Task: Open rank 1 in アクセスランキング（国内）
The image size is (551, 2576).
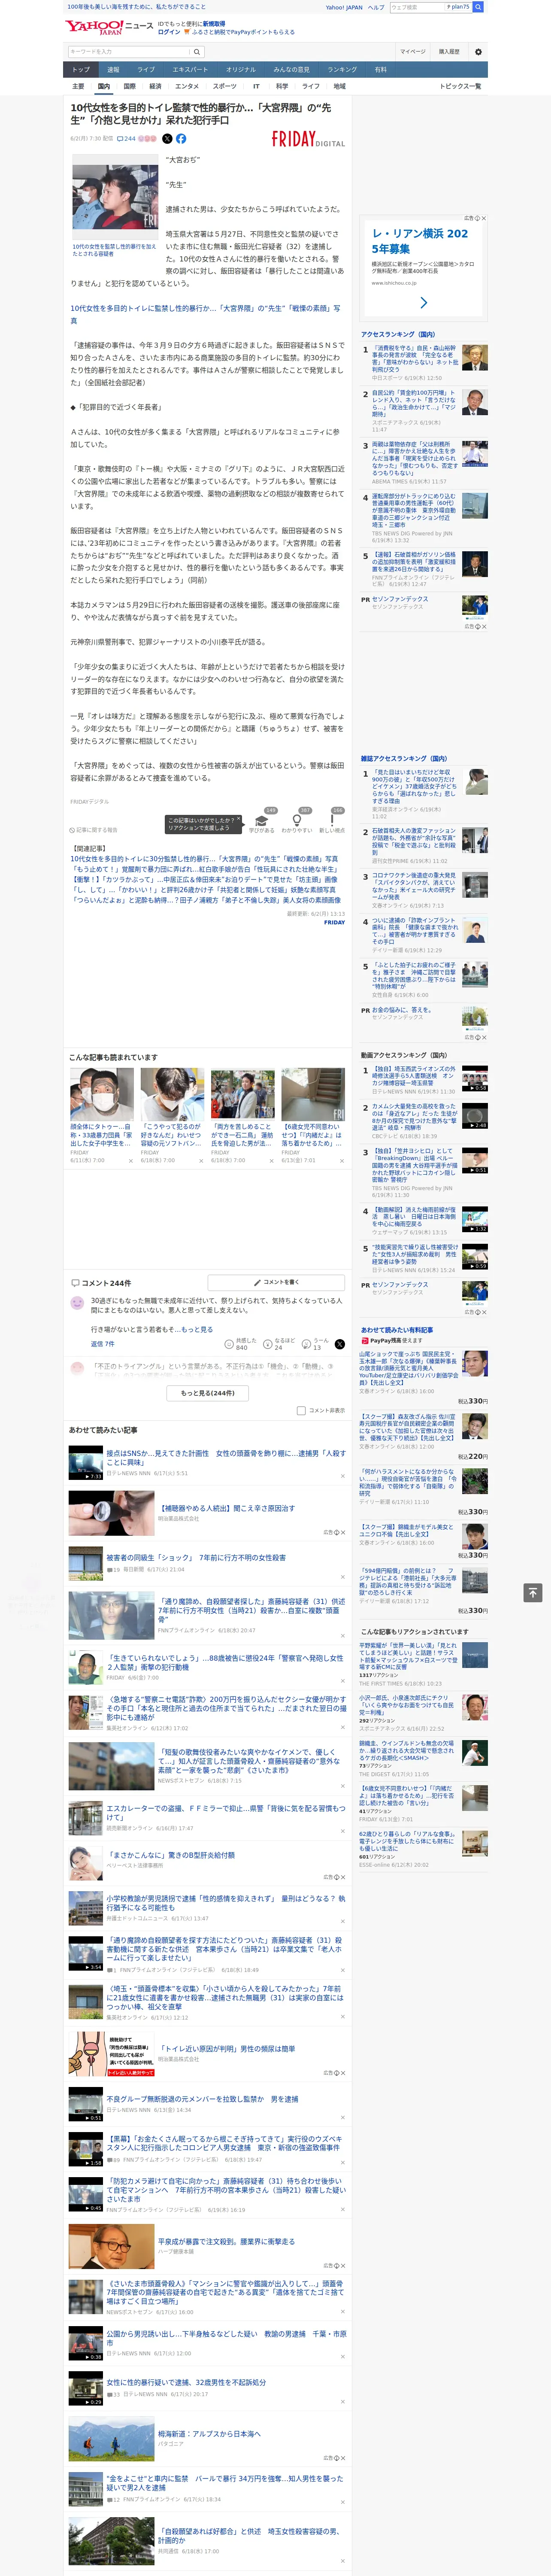Action: pyautogui.click(x=415, y=359)
